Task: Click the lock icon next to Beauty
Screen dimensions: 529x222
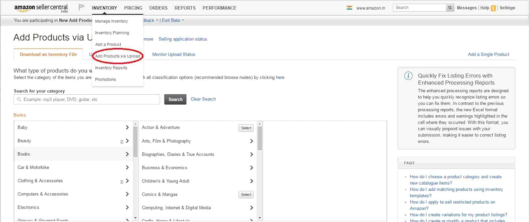Action: point(122,141)
